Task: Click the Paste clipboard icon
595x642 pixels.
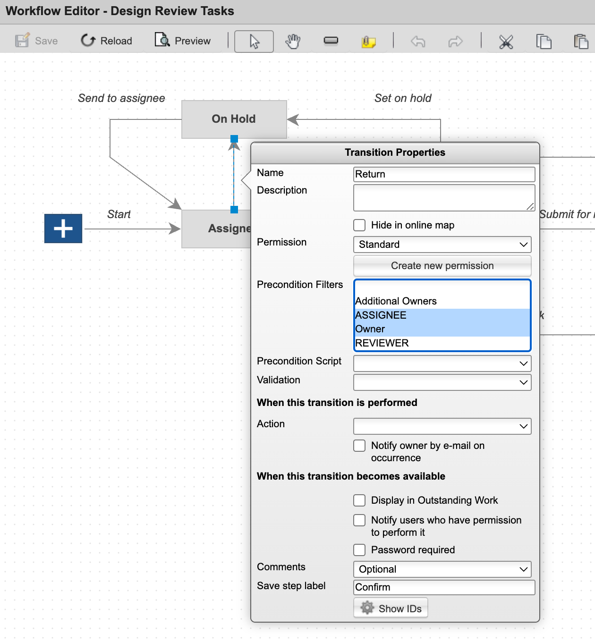Action: [x=580, y=42]
